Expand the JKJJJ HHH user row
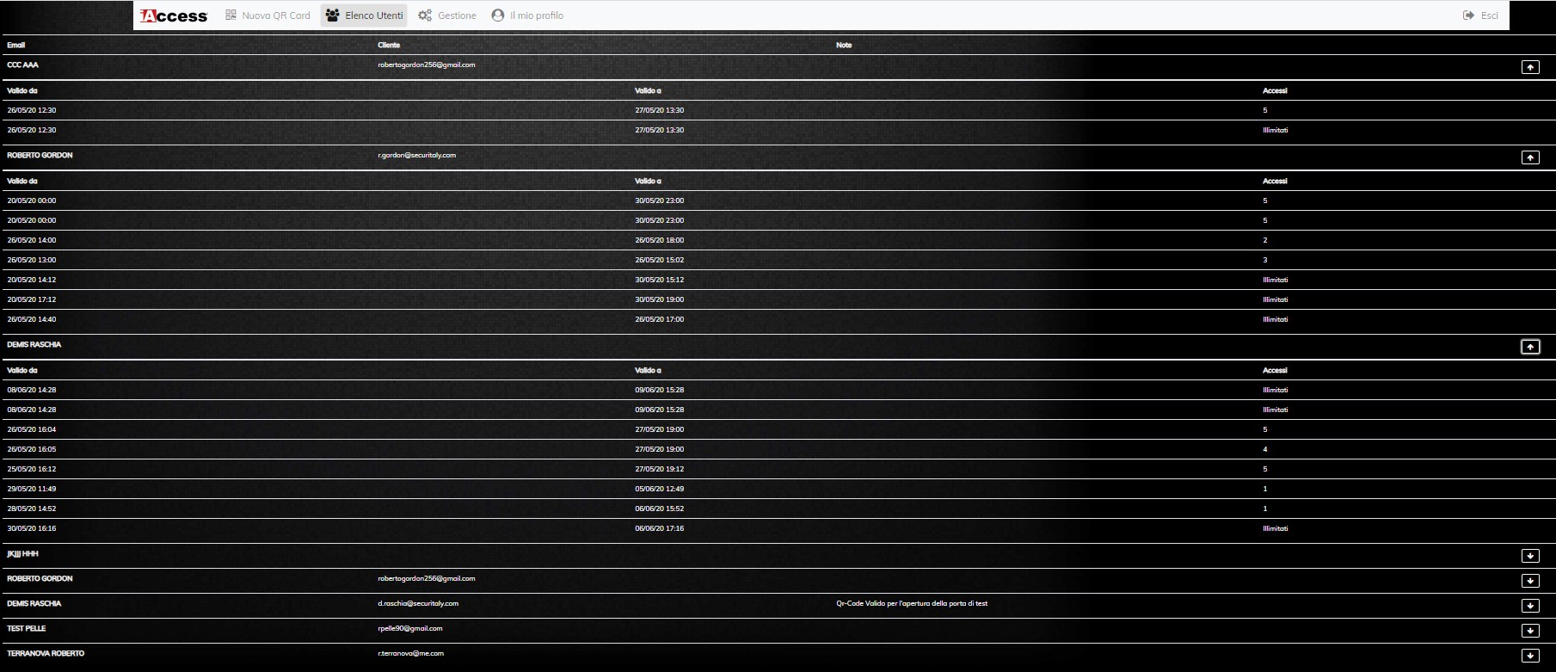 click(x=1530, y=556)
